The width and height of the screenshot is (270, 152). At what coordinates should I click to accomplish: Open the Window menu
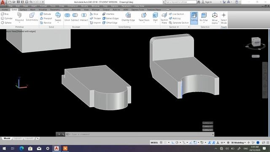[x=95, y=6]
